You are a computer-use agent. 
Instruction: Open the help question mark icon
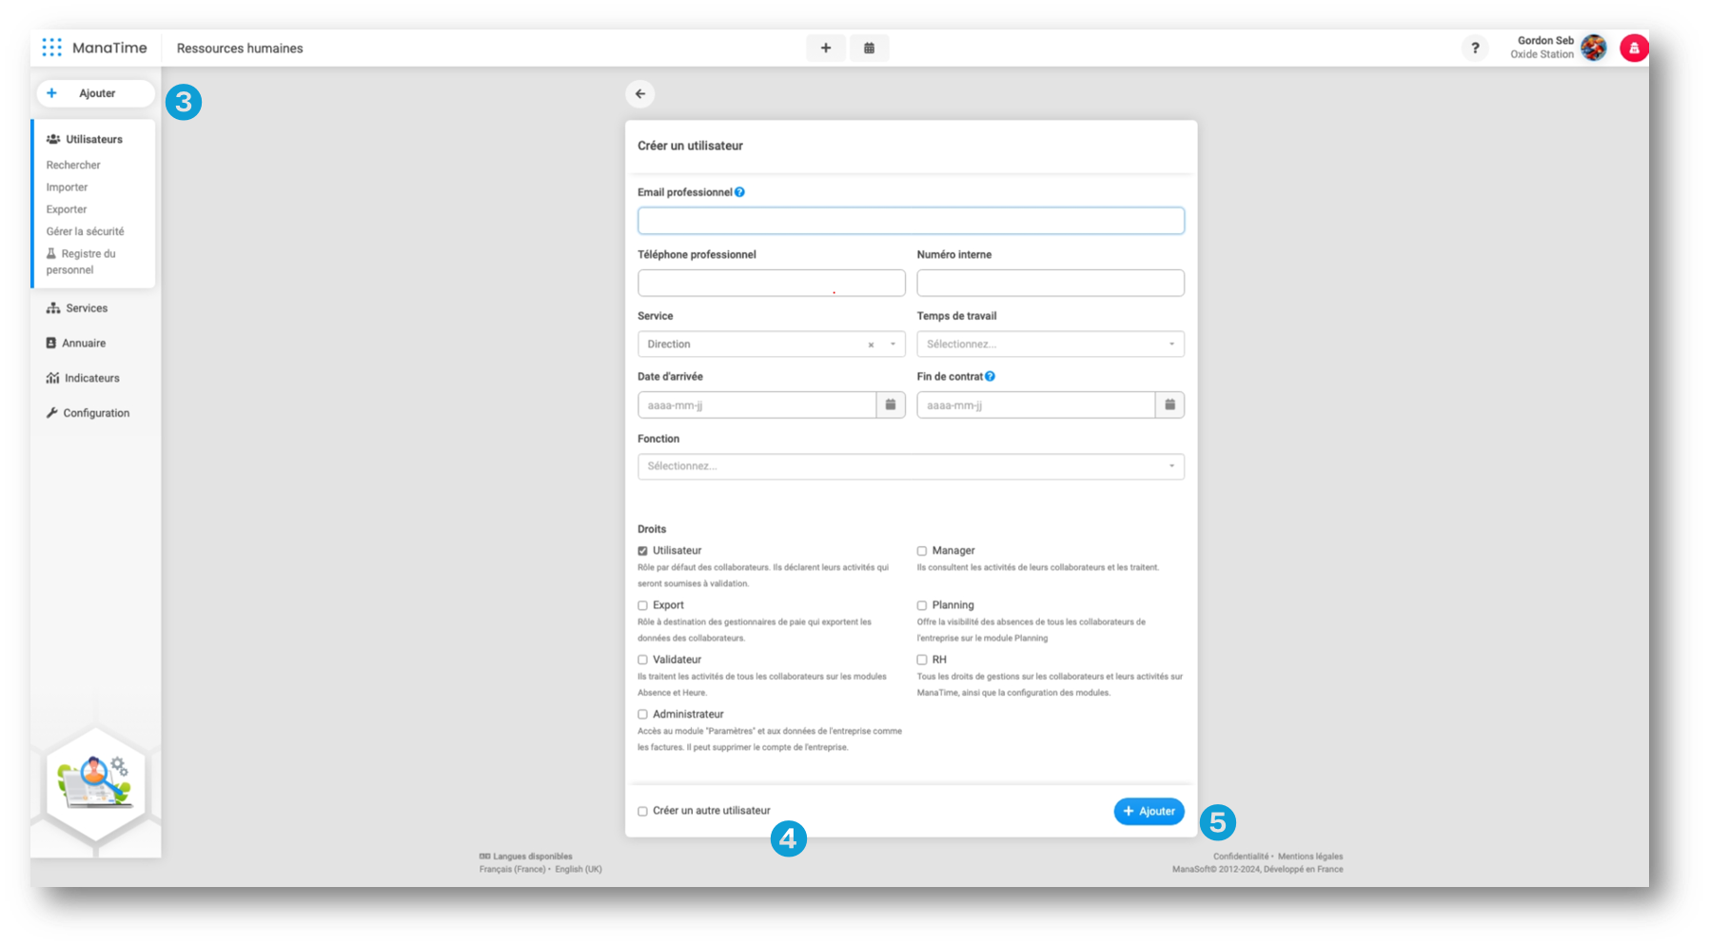pos(1475,48)
